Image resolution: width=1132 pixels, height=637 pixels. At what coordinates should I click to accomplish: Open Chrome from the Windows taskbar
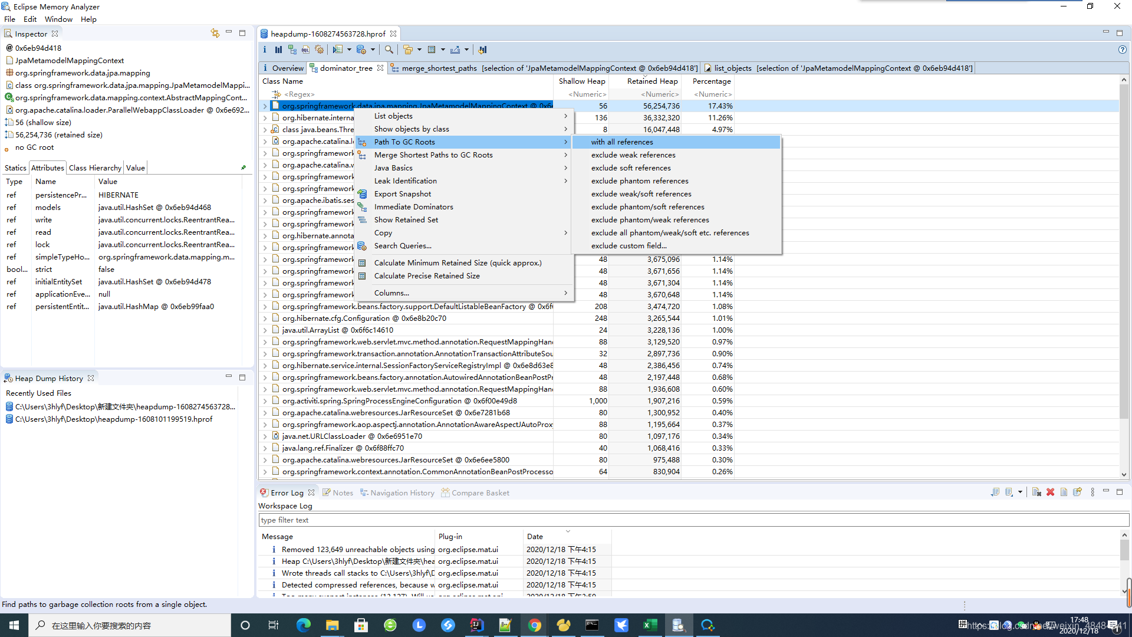(x=534, y=625)
